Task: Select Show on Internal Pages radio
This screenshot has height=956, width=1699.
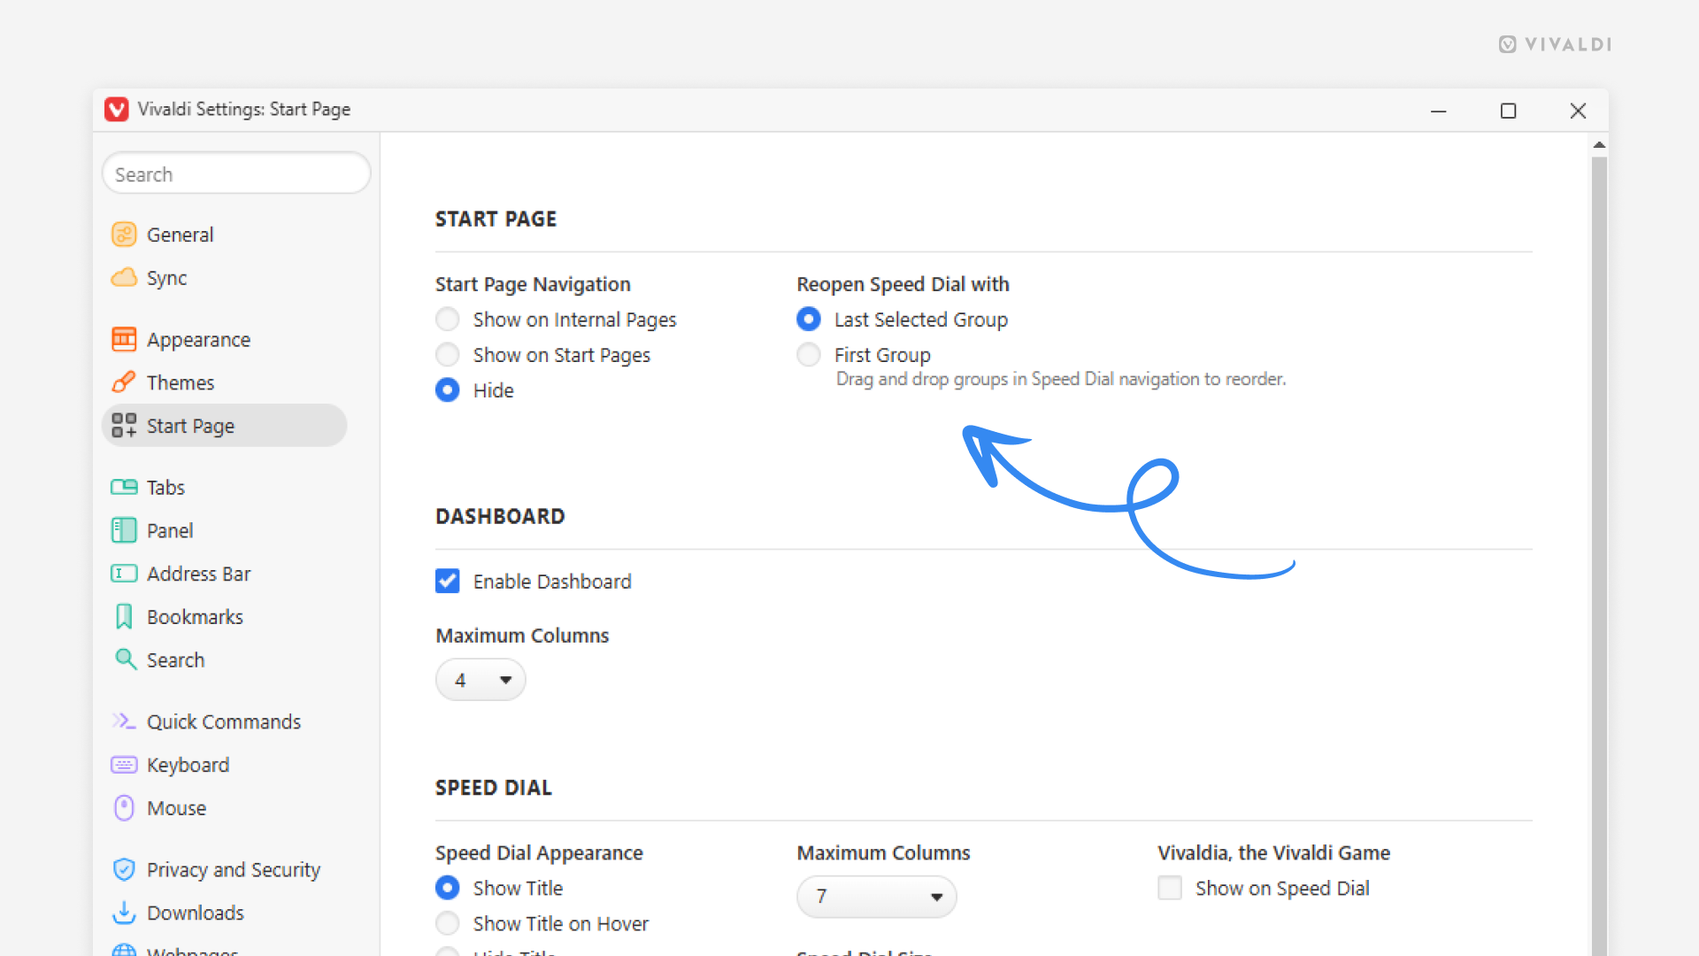Action: [448, 320]
